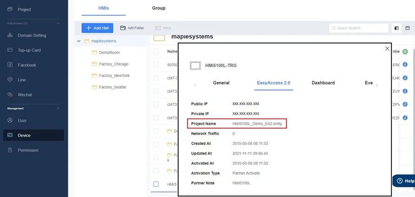Screen dimensions: 415x197
Task: Collapse the maplesystems tree folder
Action: click(x=78, y=41)
